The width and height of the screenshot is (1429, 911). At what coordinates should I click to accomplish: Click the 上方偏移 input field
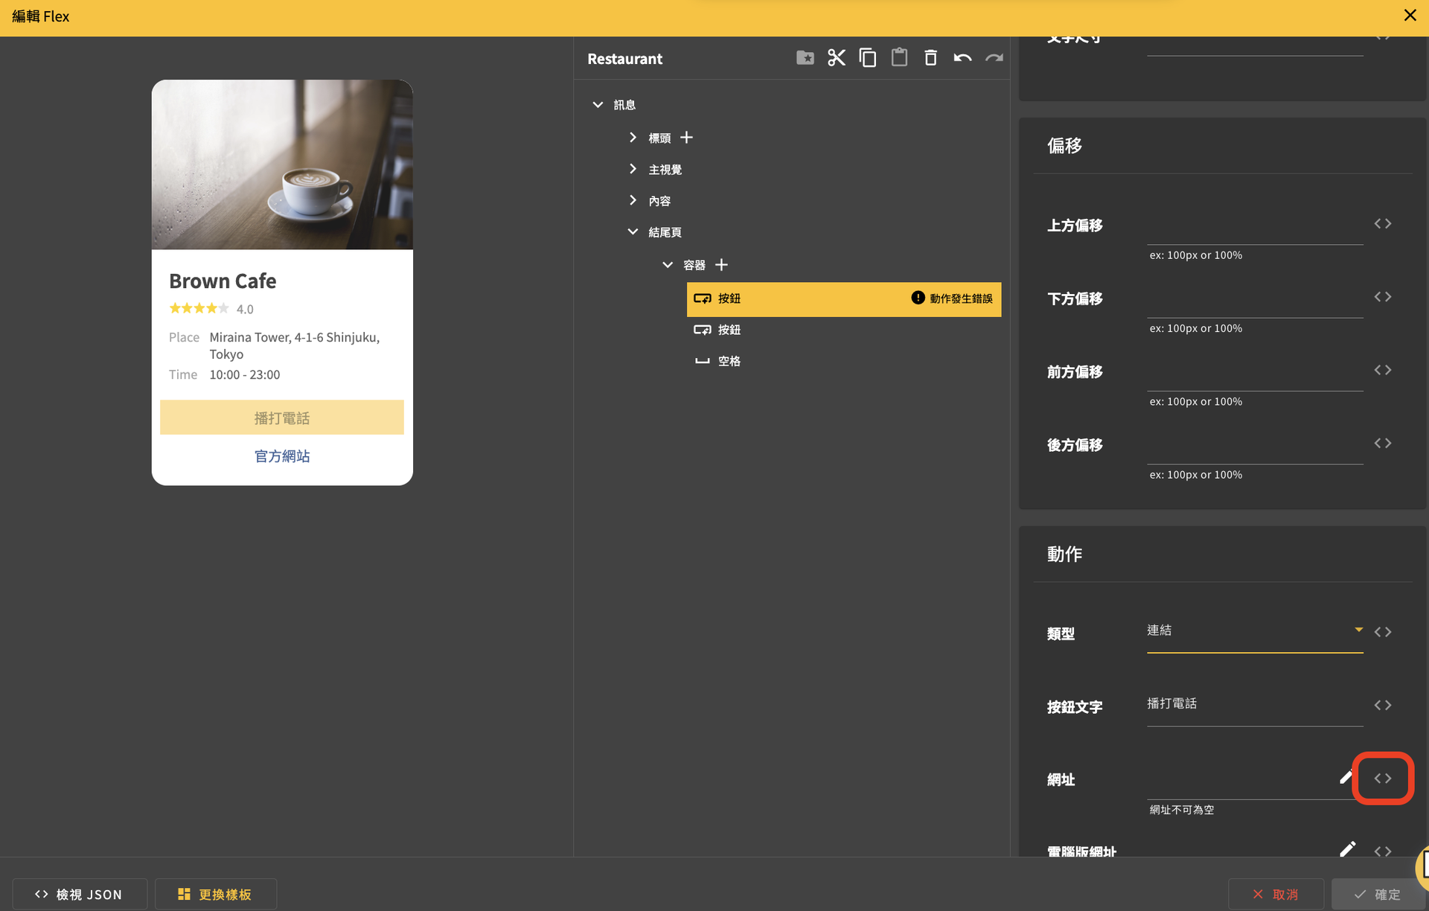1255,225
